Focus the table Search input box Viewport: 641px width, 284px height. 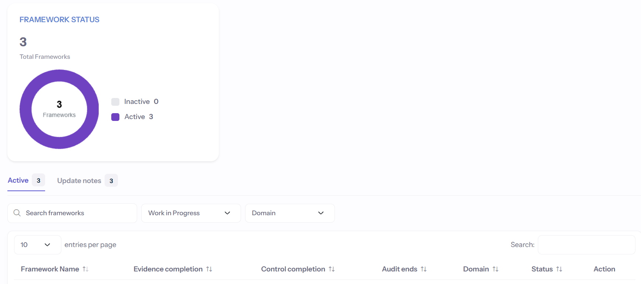587,245
